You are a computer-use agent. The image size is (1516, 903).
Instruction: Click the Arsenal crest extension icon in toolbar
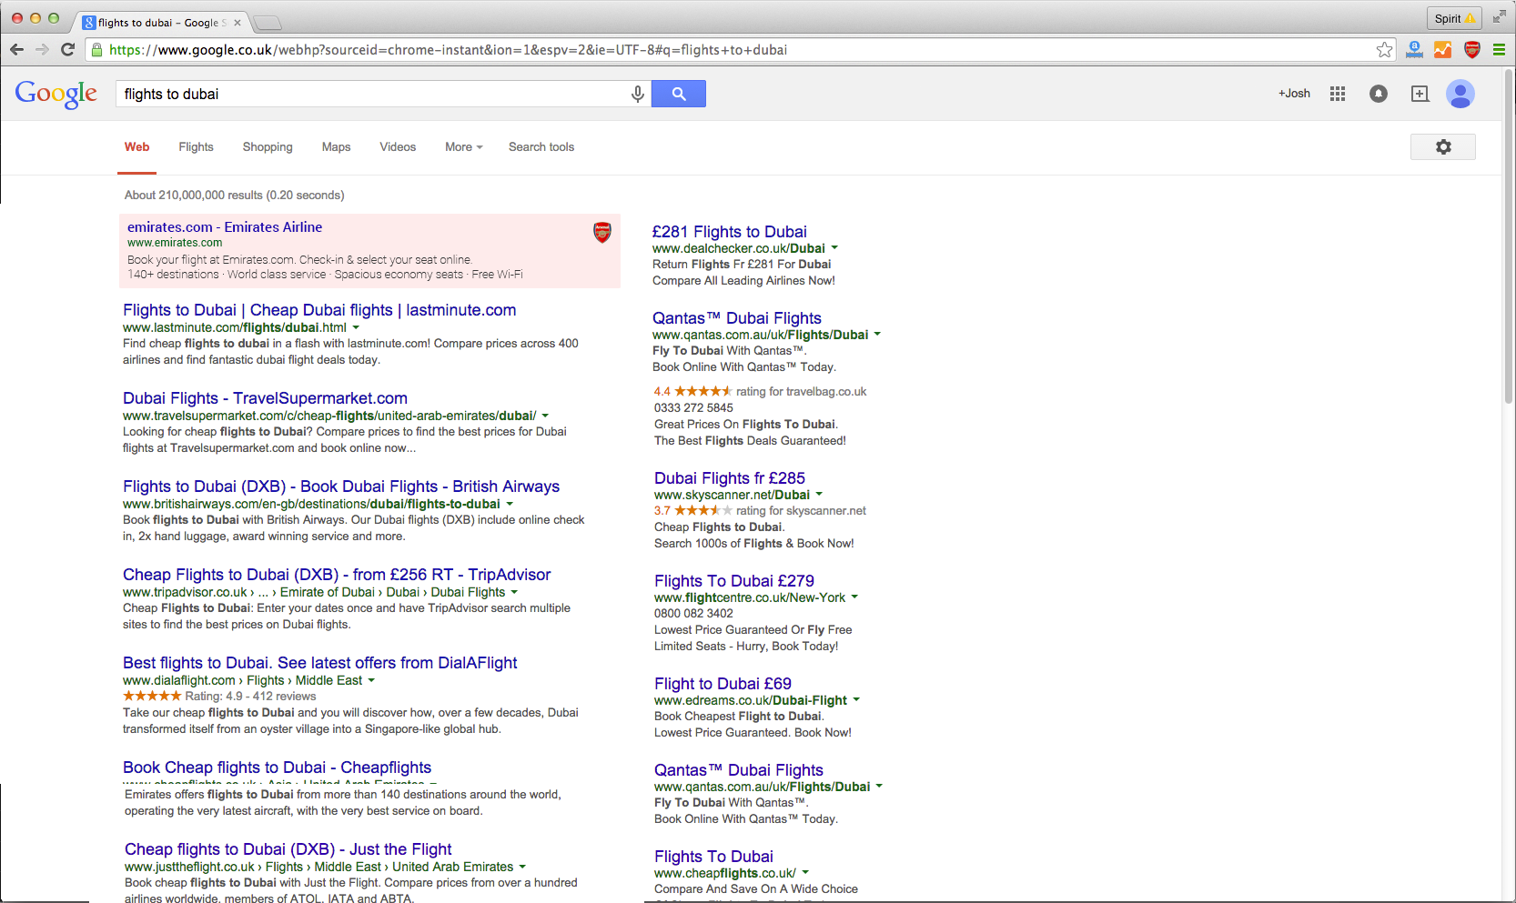(x=1471, y=50)
